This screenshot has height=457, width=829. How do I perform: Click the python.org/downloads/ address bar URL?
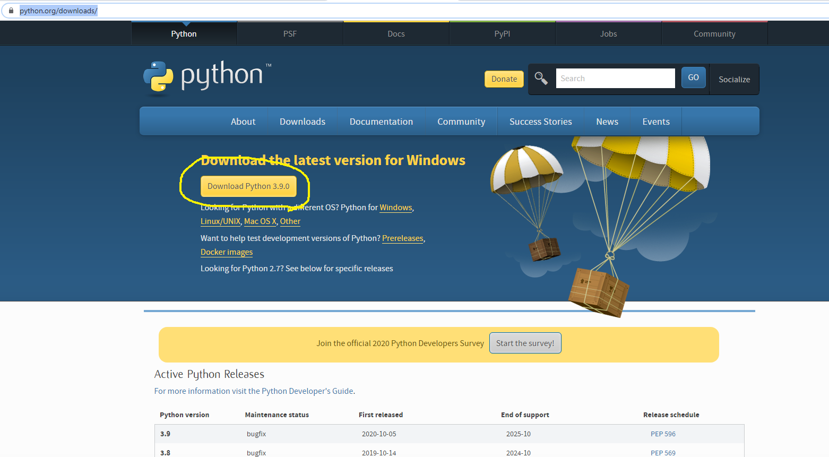coord(58,11)
